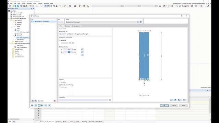Image resolution: width=219 pixels, height=123 pixels.
Task: Pick Y coordinate graphically icon
Action: tap(82, 49)
